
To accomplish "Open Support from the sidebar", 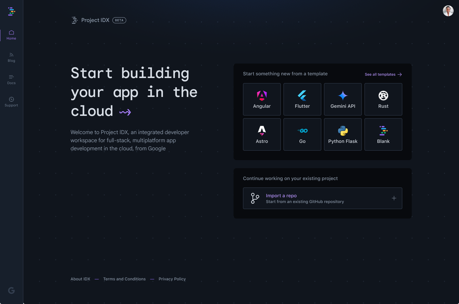I will pos(11,102).
